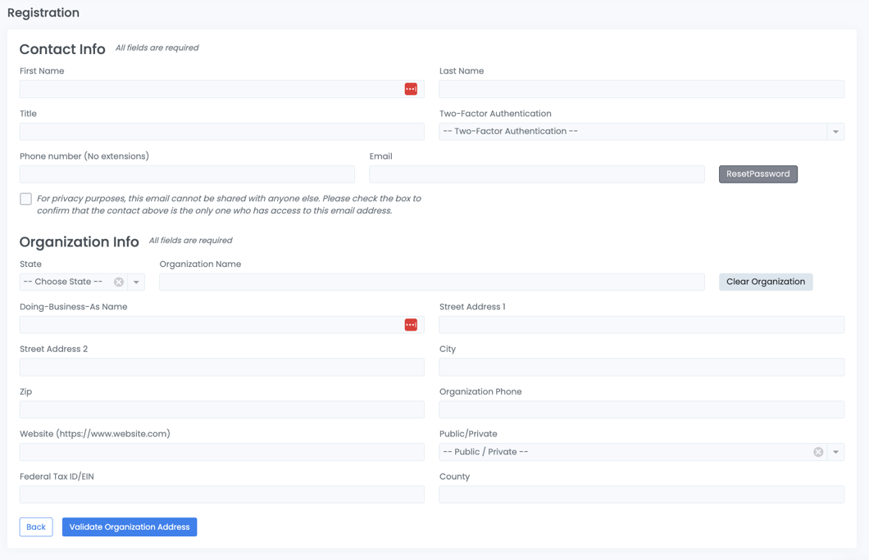
Task: Click into the County field
Action: click(x=641, y=495)
